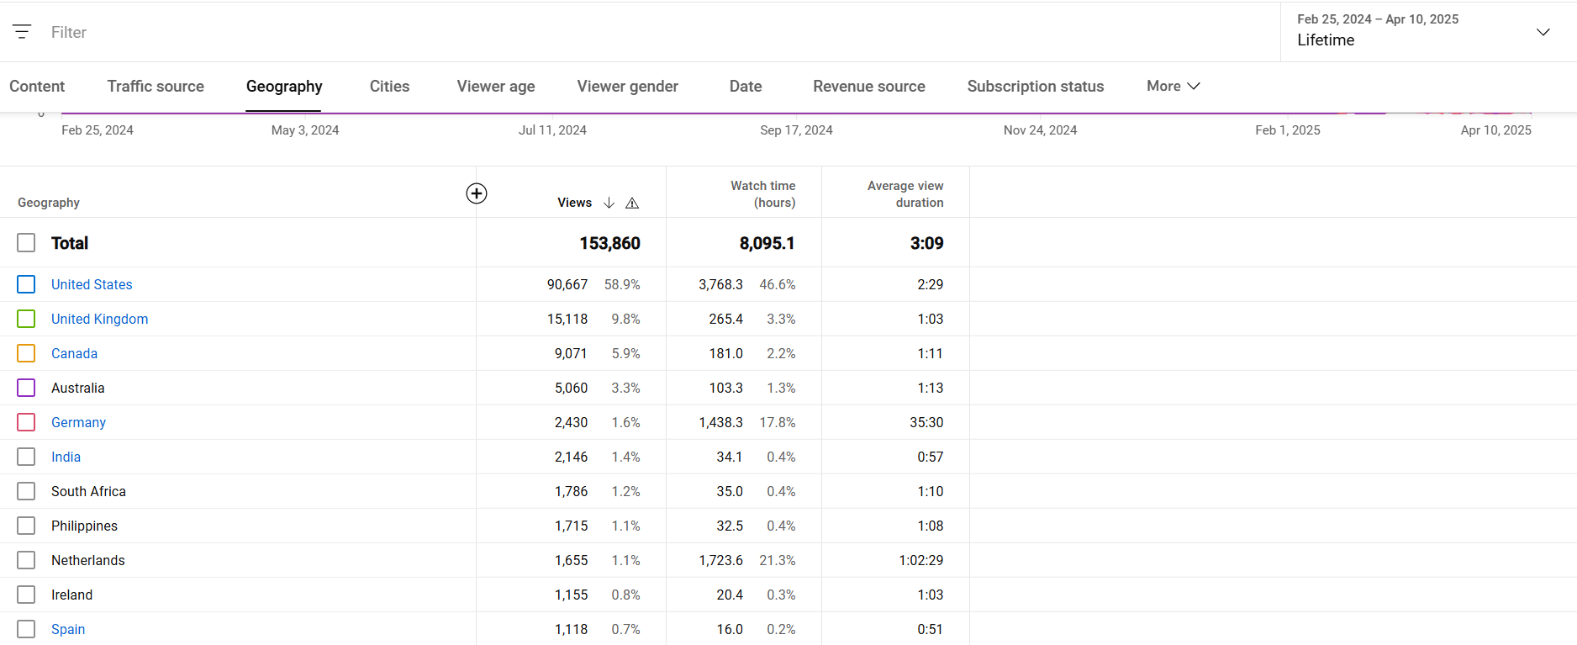Open the United Kingdom link
1577x645 pixels.
tap(99, 319)
